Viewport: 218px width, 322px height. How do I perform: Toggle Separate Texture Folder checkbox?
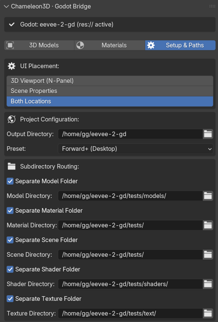pos(10,299)
